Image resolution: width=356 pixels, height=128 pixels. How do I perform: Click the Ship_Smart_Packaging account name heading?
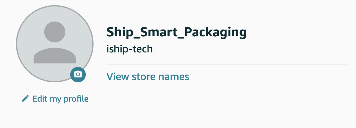pyautogui.click(x=176, y=32)
